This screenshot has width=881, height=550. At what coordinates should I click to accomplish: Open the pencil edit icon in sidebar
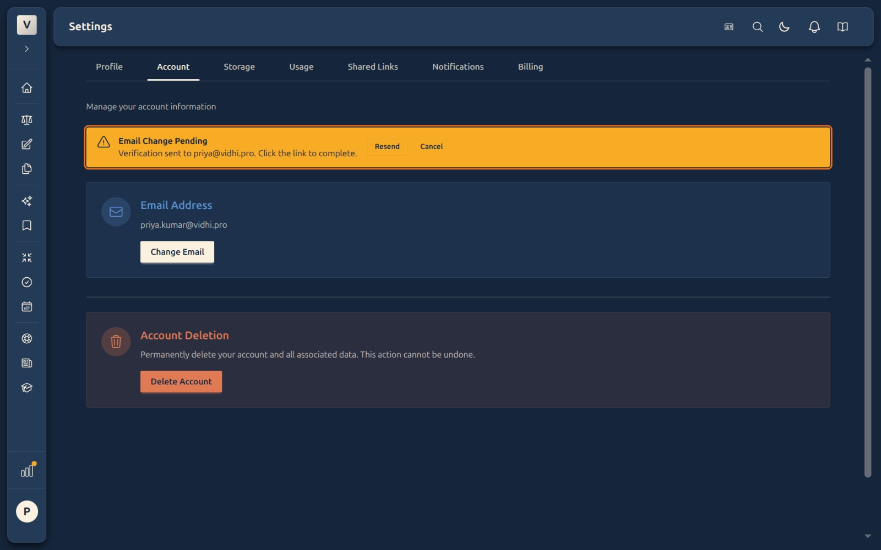[26, 144]
